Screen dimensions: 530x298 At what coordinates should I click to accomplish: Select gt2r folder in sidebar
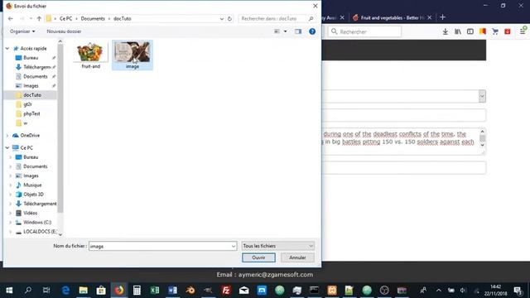[27, 104]
